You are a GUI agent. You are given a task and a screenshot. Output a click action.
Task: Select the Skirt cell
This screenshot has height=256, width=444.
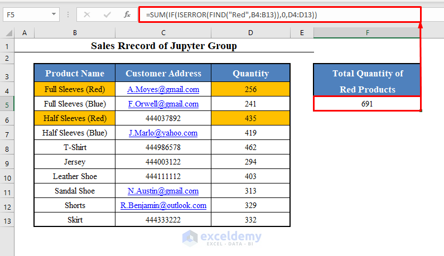point(75,220)
